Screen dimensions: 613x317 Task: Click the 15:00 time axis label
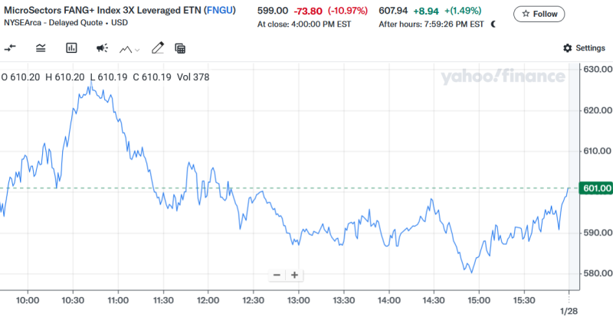click(x=479, y=300)
